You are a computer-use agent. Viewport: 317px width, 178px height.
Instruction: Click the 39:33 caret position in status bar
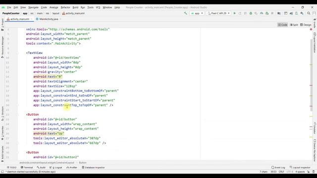pos(273,172)
